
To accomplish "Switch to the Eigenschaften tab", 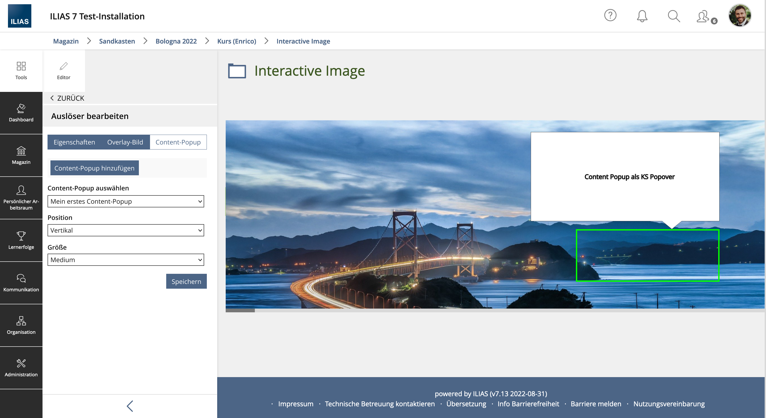I will (74, 142).
